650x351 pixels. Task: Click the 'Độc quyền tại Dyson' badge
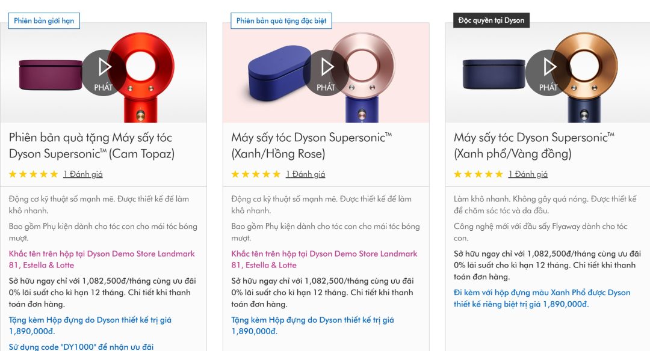click(491, 20)
